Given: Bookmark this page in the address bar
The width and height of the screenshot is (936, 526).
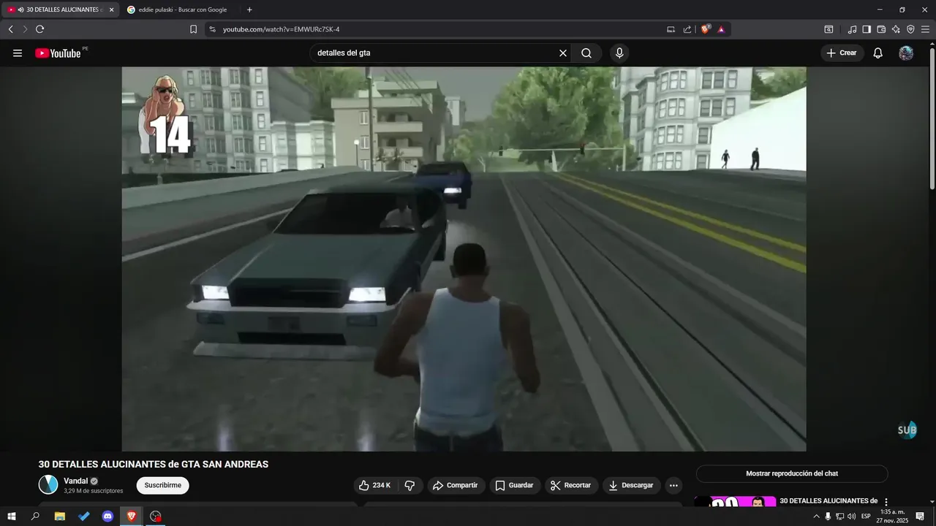Looking at the screenshot, I should coord(193,29).
